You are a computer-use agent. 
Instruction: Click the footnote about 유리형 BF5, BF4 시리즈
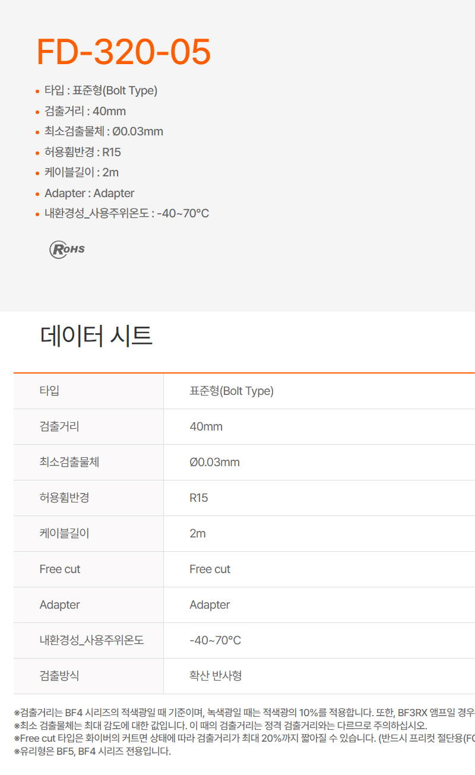pos(92,751)
